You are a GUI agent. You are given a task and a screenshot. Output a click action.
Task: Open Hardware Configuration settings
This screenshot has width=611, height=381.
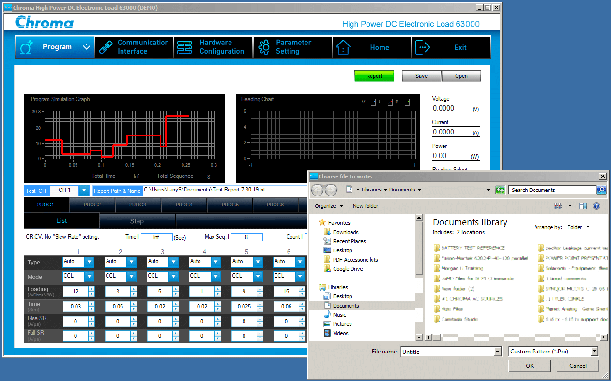coord(213,47)
